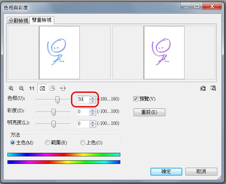This screenshot has height=184, width=226.
Task: Toggle the 預覽(V) checkbox
Action: pos(136,99)
